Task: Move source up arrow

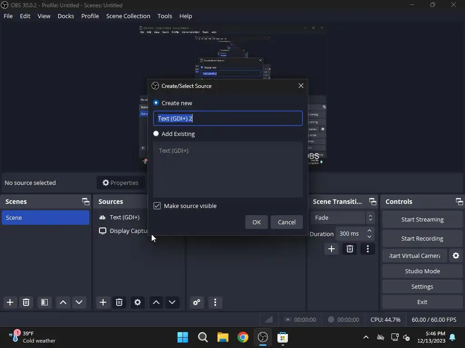Action: (x=156, y=302)
